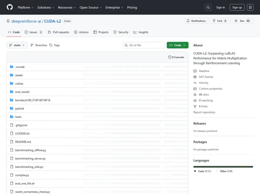Viewport: 260px width, 195px height.
Task: Click the Sign in link
Action: tap(220, 7)
